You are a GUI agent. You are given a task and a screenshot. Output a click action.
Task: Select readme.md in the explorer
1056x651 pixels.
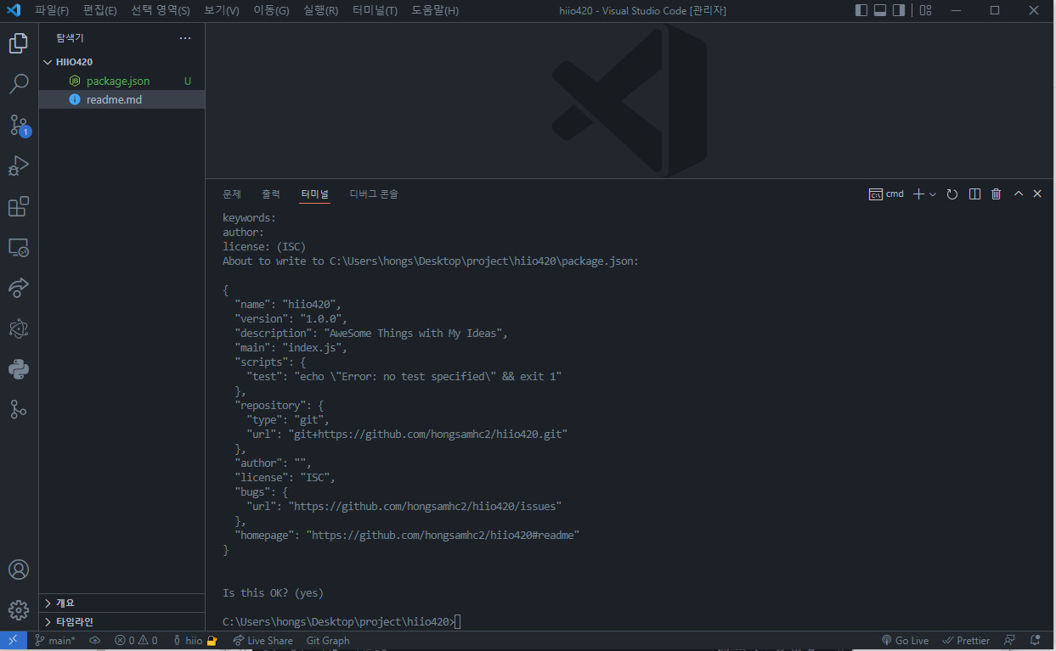click(x=121, y=99)
